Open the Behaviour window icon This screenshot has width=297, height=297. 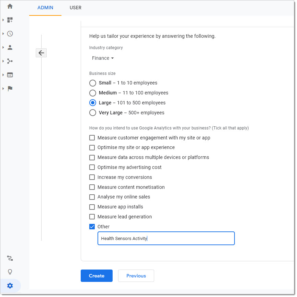(x=10, y=75)
